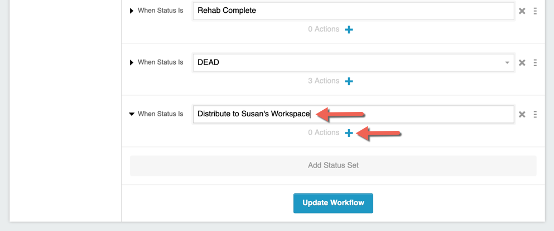The image size is (554, 231).
Task: Collapse the Distribute to Susan's Workspace set
Action: pyautogui.click(x=132, y=114)
